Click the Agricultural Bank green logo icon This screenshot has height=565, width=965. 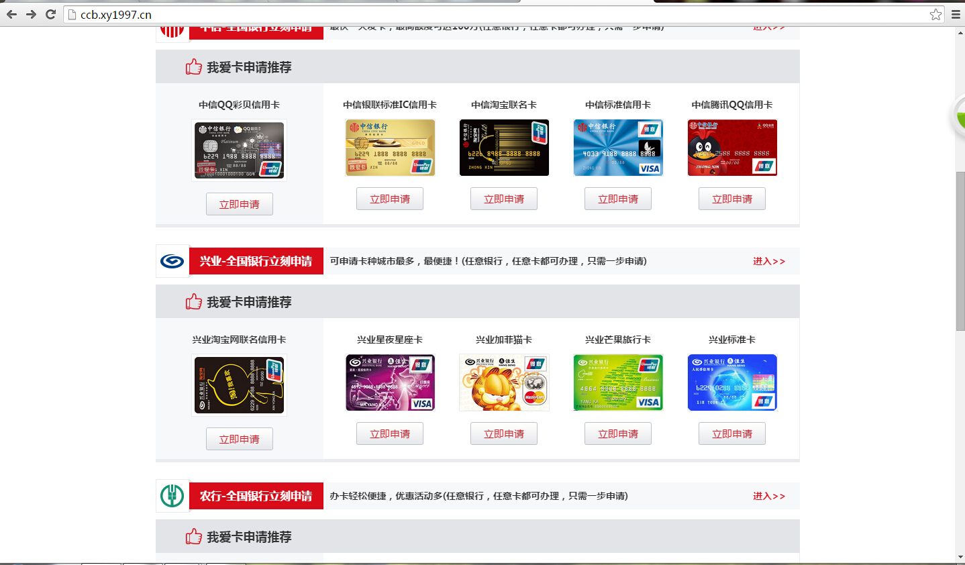[x=172, y=496]
